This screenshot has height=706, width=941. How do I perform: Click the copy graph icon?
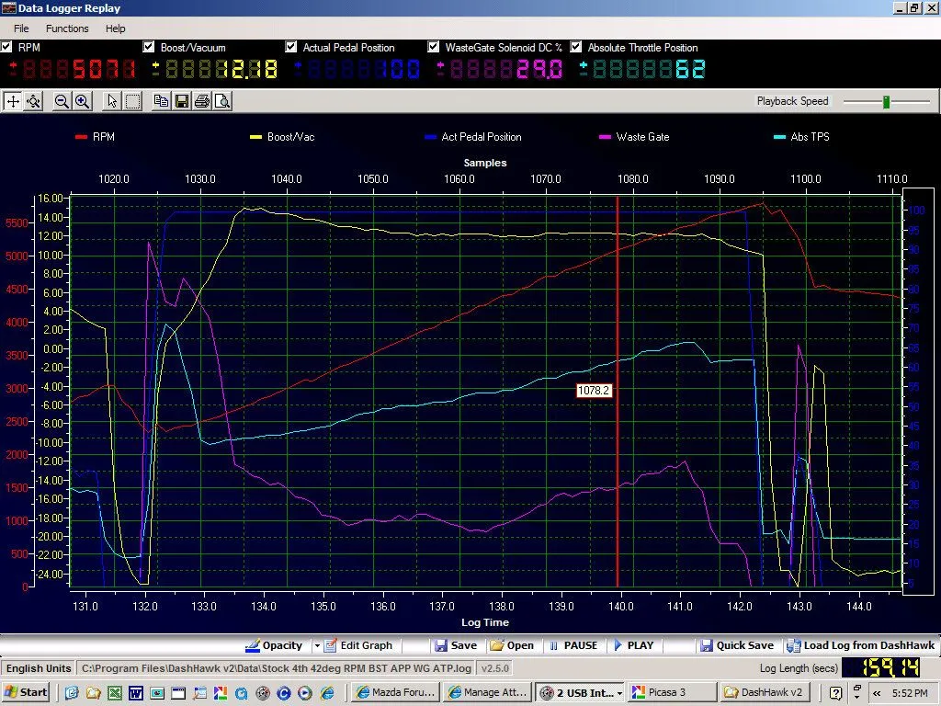[161, 101]
